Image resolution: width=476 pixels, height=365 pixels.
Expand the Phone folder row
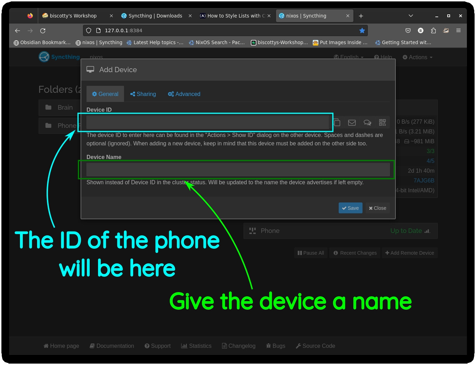click(x=60, y=125)
